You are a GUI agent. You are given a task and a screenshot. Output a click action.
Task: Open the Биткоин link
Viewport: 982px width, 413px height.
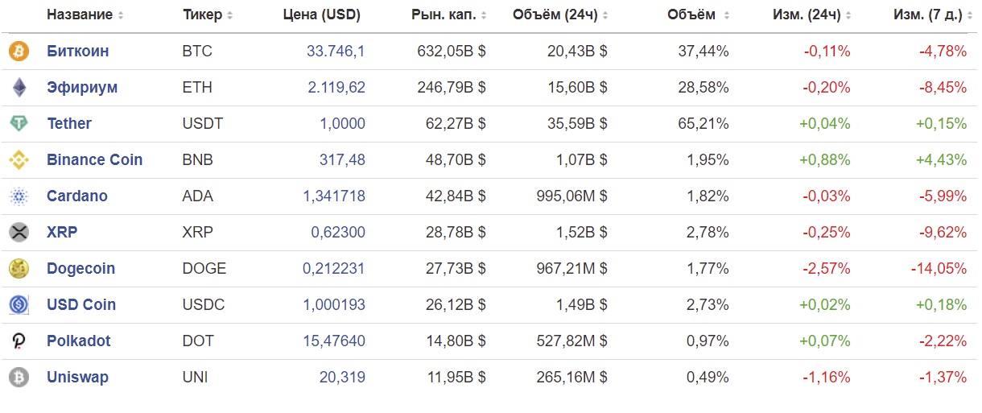[78, 52]
